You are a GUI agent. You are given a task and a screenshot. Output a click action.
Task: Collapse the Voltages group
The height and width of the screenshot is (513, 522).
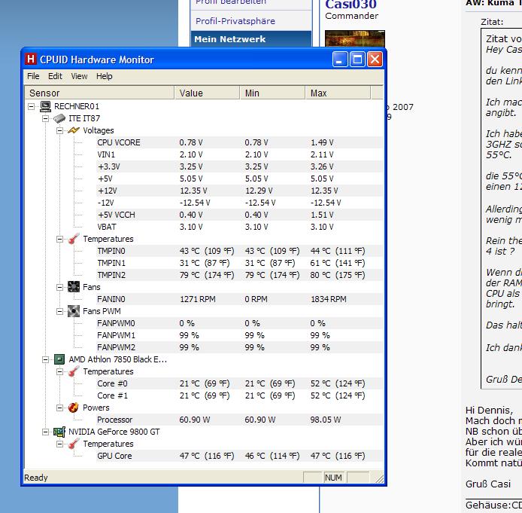click(60, 130)
